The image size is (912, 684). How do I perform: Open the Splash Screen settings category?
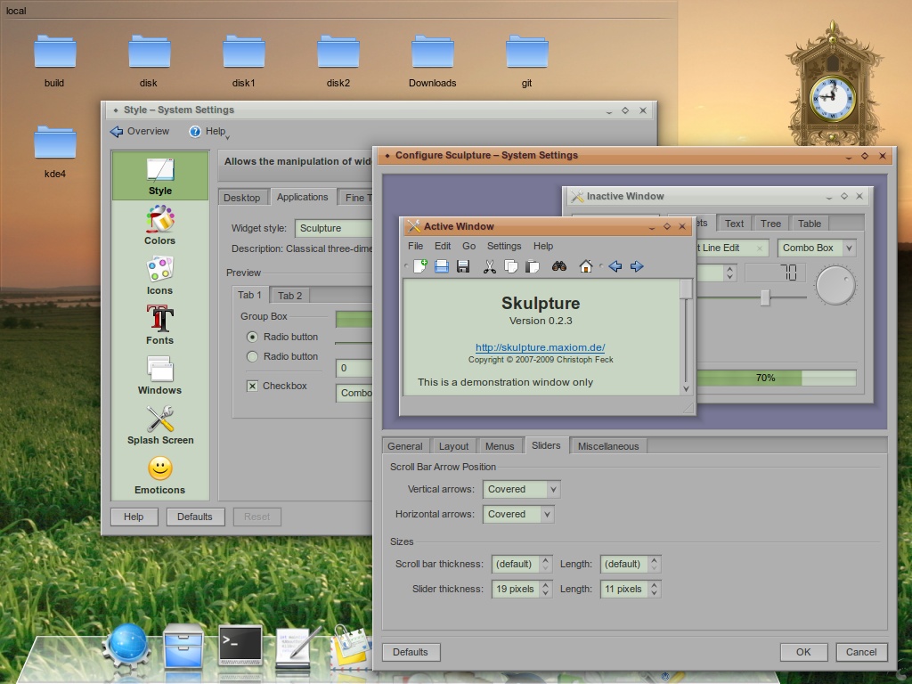pyautogui.click(x=160, y=426)
